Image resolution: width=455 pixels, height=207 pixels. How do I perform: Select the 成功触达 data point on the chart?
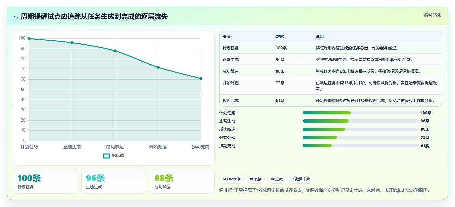click(115, 51)
